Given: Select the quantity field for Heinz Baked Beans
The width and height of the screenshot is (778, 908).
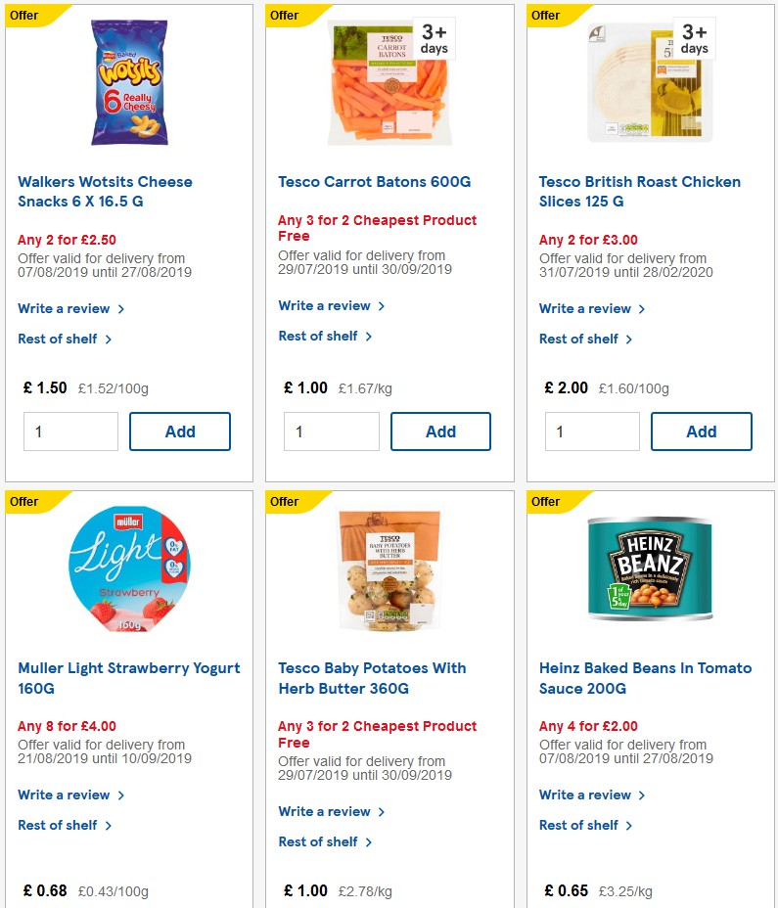Looking at the screenshot, I should pos(592,905).
